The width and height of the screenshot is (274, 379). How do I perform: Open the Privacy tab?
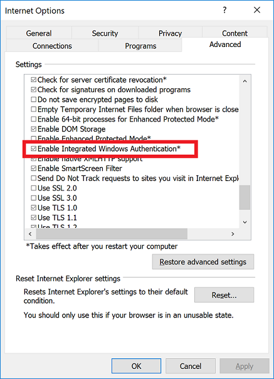[x=170, y=33]
